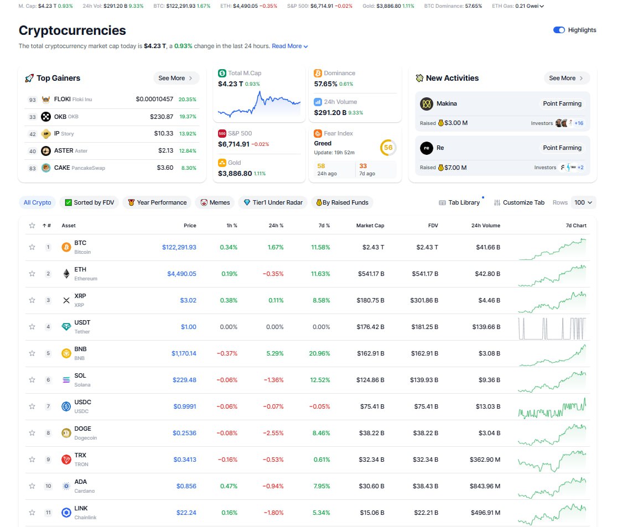617x527 pixels.
Task: Click ETH price $4,490.05
Action: 182,274
